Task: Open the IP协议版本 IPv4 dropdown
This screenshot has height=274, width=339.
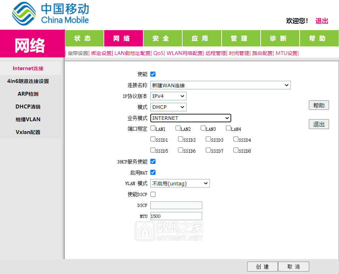Action: tap(168, 96)
